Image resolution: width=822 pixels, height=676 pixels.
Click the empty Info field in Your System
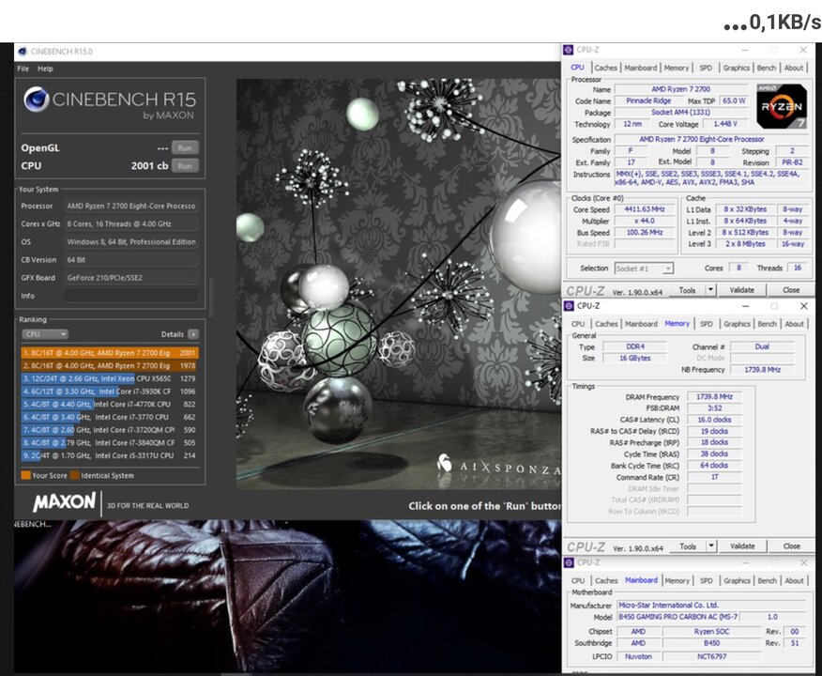coord(131,296)
